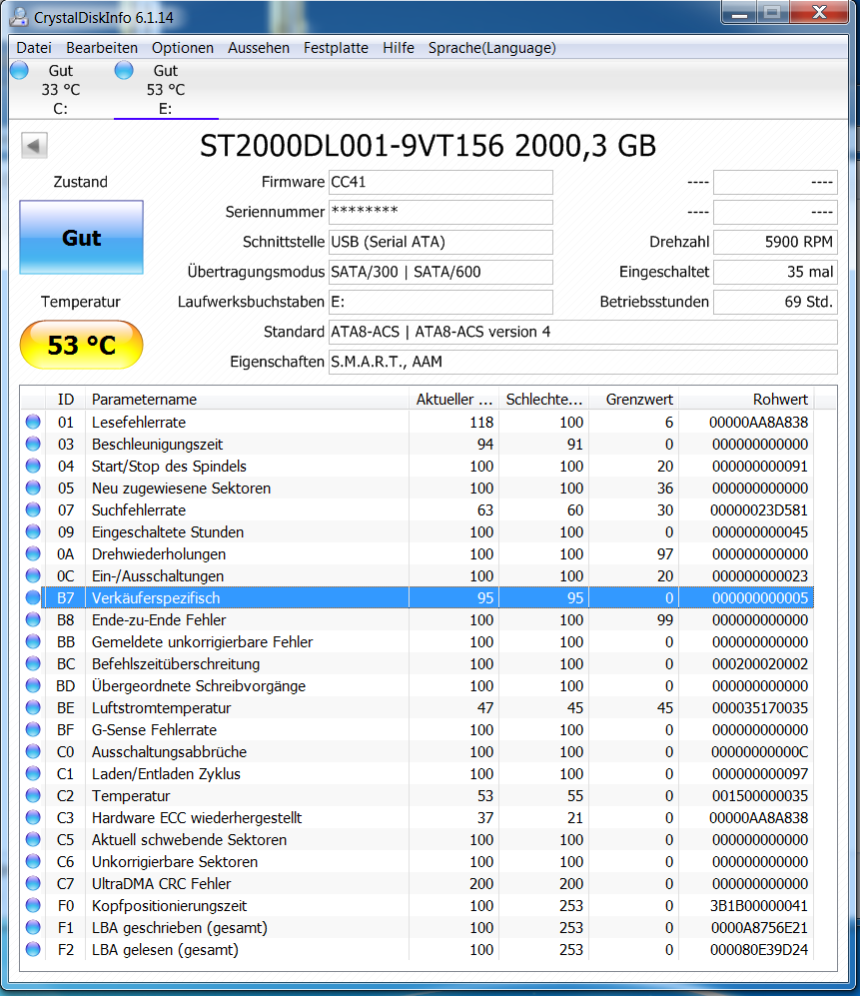This screenshot has width=860, height=996.
Task: Click status dot for Übergeordnete Schreibvorgänge row
Action: (x=33, y=685)
